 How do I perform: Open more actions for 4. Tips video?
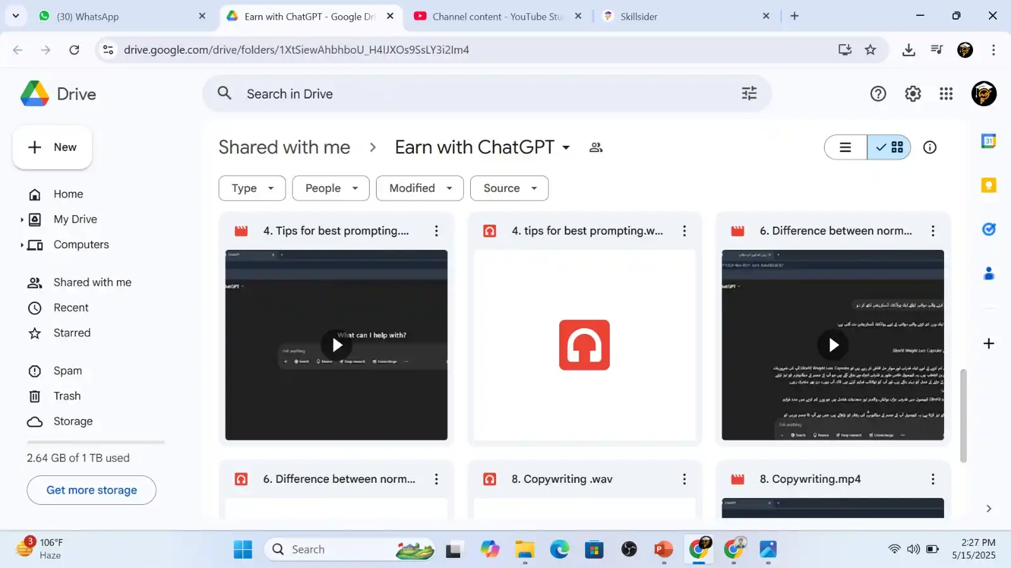(436, 231)
